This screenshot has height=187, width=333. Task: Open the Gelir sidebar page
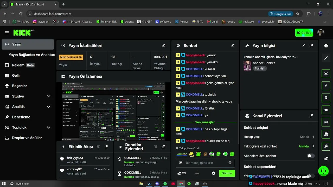28,76
